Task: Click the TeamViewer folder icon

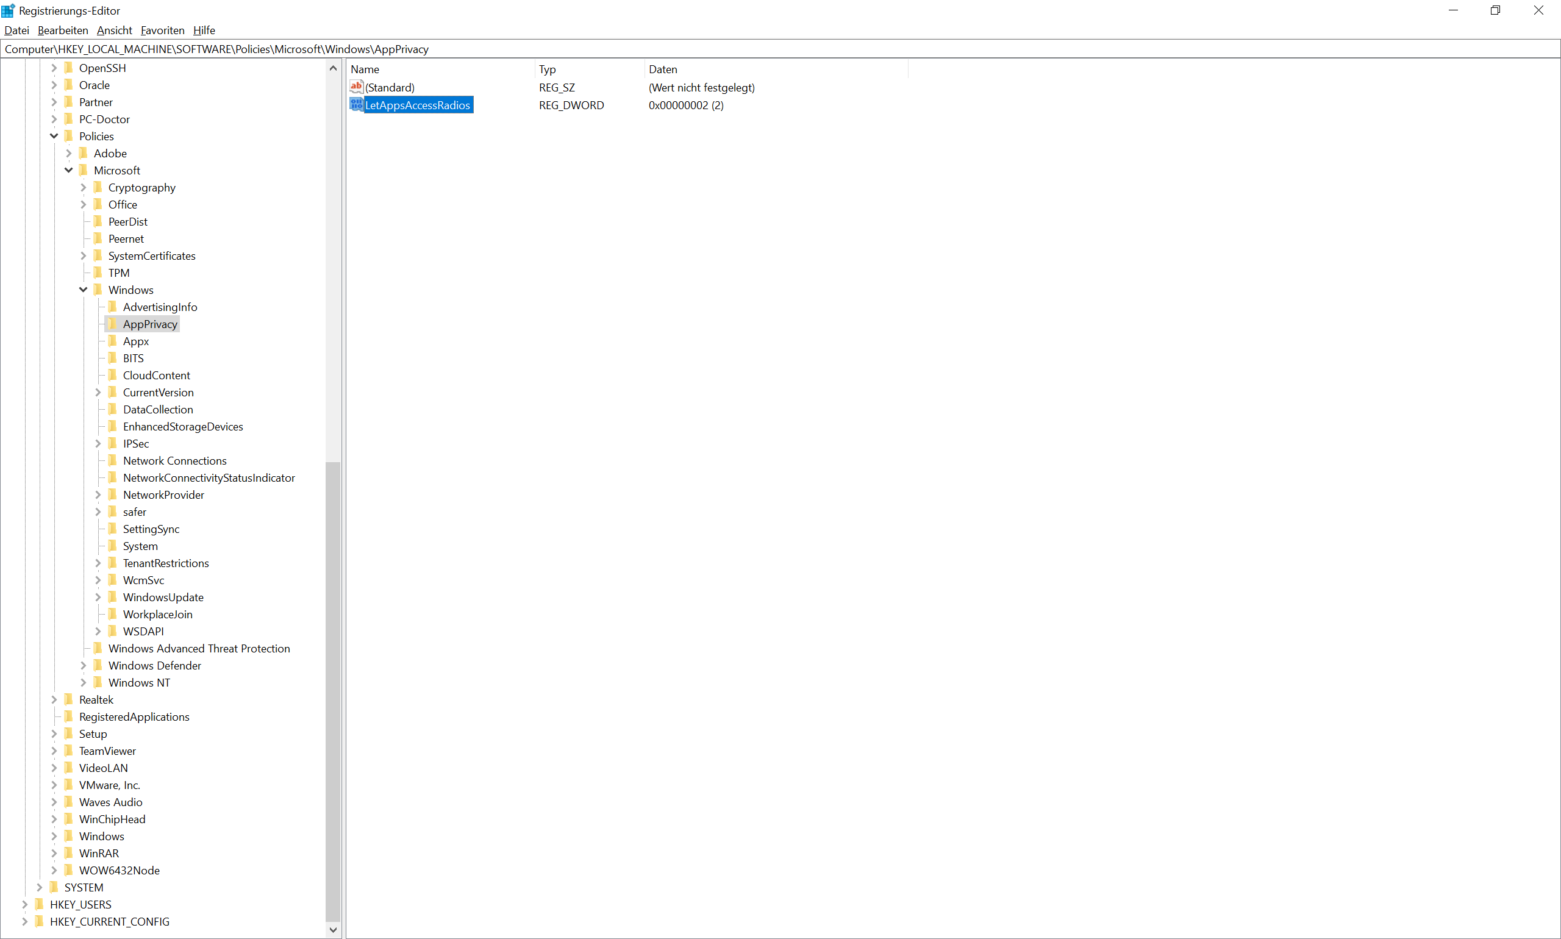Action: (69, 751)
